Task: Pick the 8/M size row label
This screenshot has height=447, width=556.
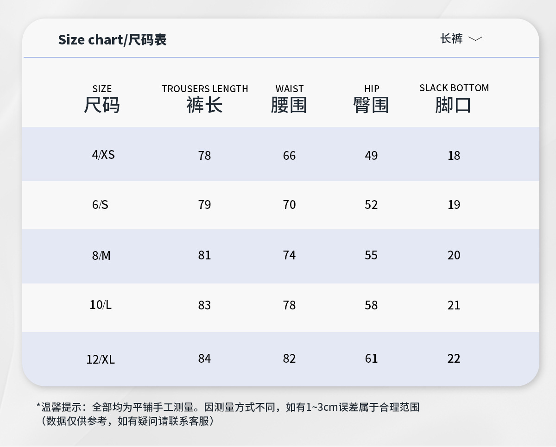Action: [x=101, y=255]
